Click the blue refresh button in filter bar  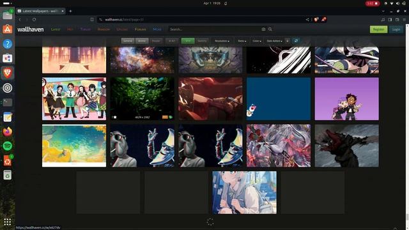click(296, 41)
